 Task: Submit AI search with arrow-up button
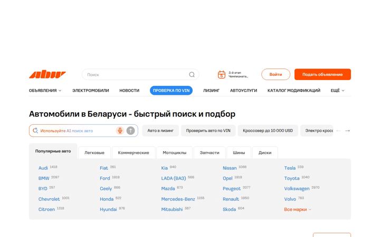pos(131,131)
